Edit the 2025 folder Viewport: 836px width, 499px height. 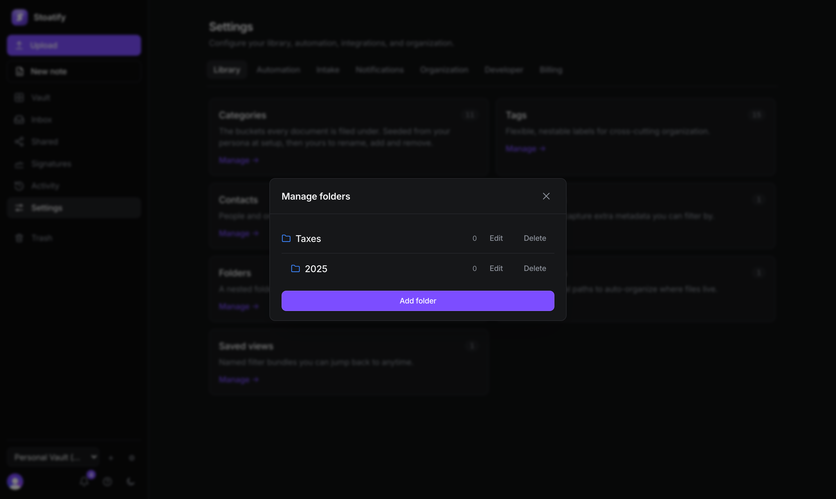[x=496, y=268]
